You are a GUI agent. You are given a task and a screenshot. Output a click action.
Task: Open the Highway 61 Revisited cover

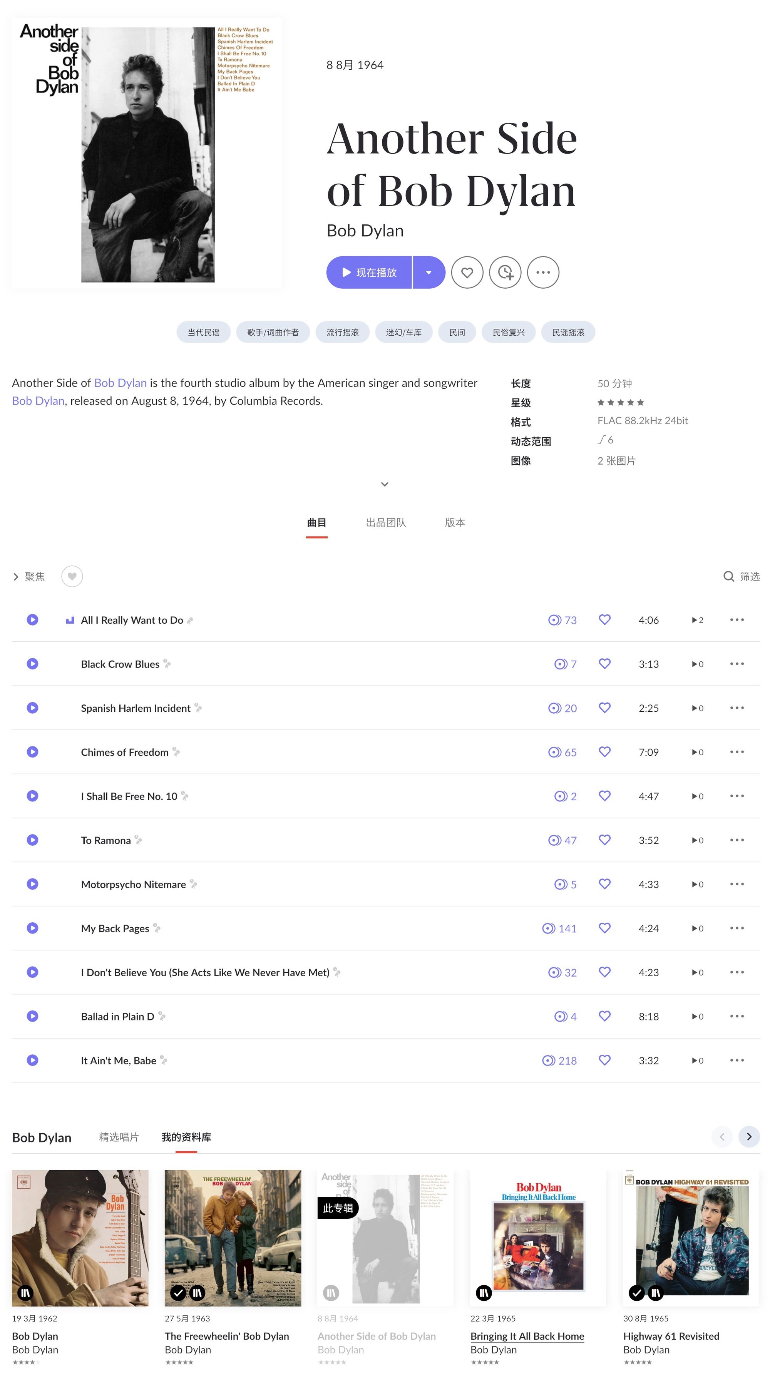(x=691, y=1238)
